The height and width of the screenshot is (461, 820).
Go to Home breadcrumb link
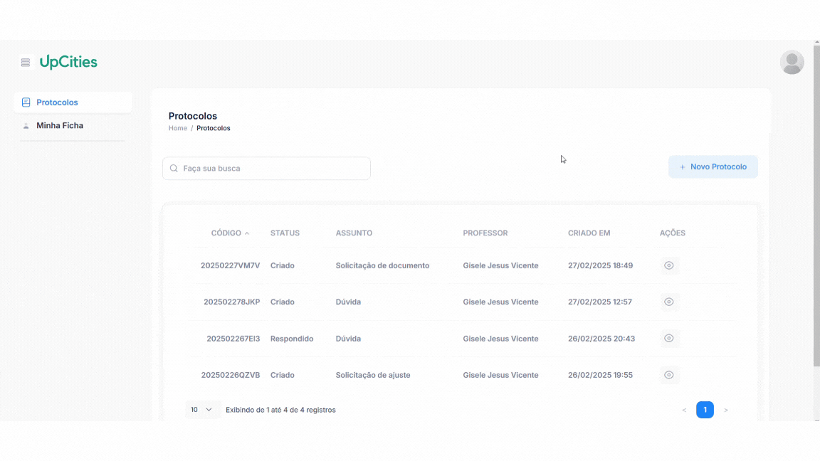[178, 128]
